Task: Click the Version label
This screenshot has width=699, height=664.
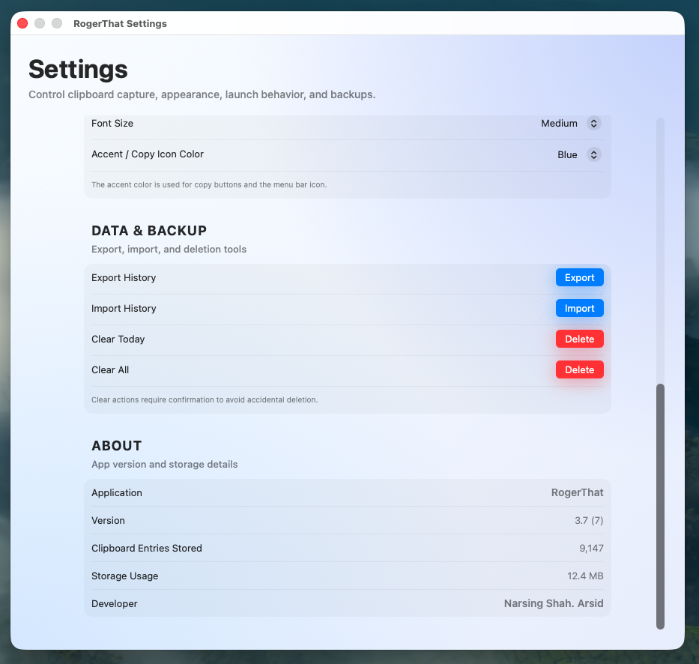Action: (x=108, y=520)
